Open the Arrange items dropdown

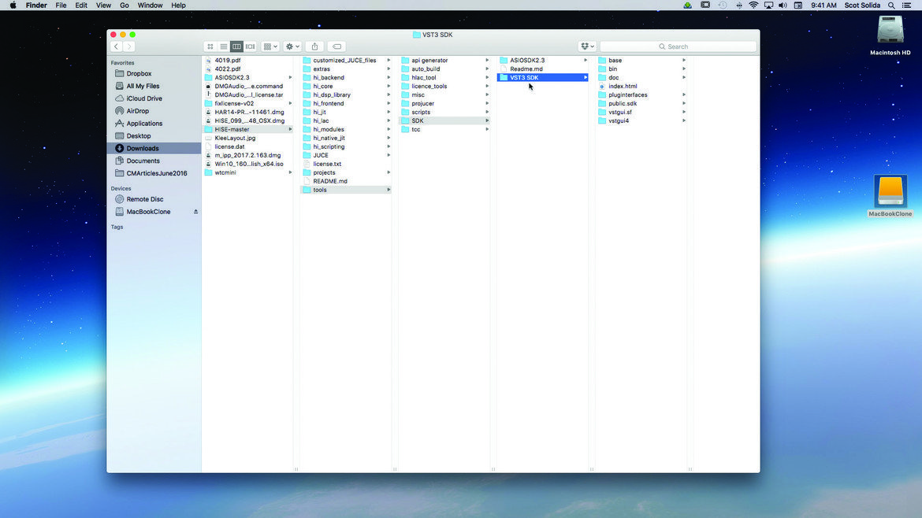click(x=270, y=46)
